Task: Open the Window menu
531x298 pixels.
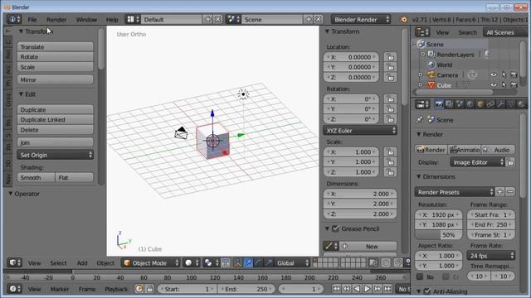Action: click(x=86, y=19)
